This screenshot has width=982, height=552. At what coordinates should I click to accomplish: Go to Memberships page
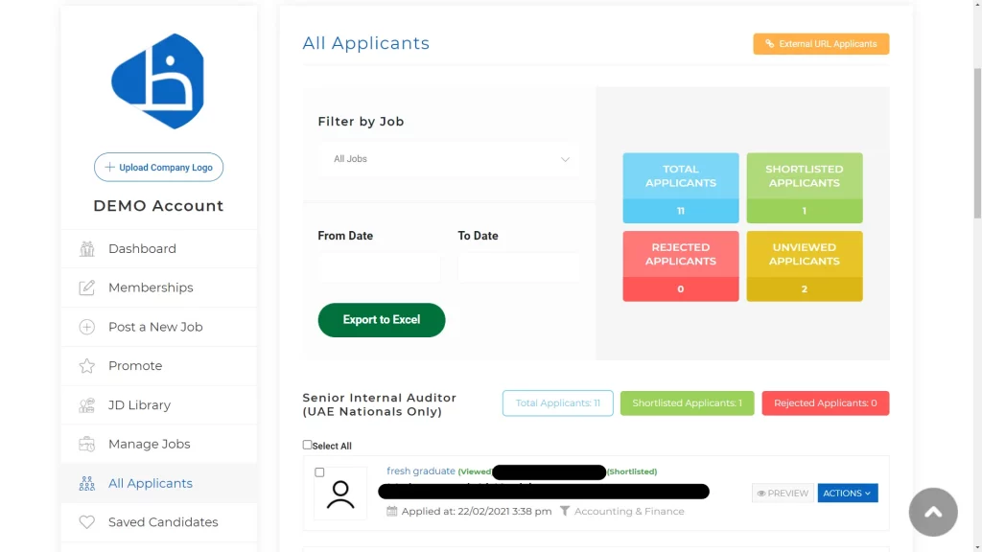[158, 287]
